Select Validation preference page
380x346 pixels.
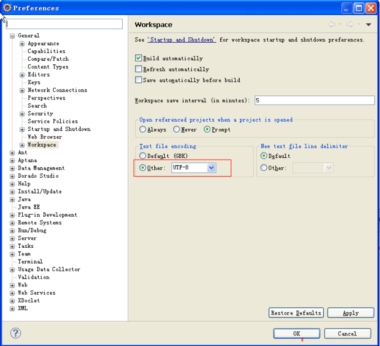(34, 277)
